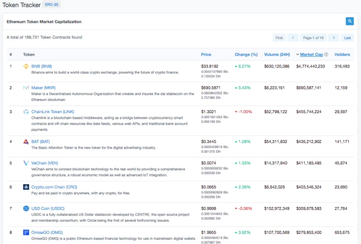Click the VeChain V logo icon
361x244 pixels.
26,163
